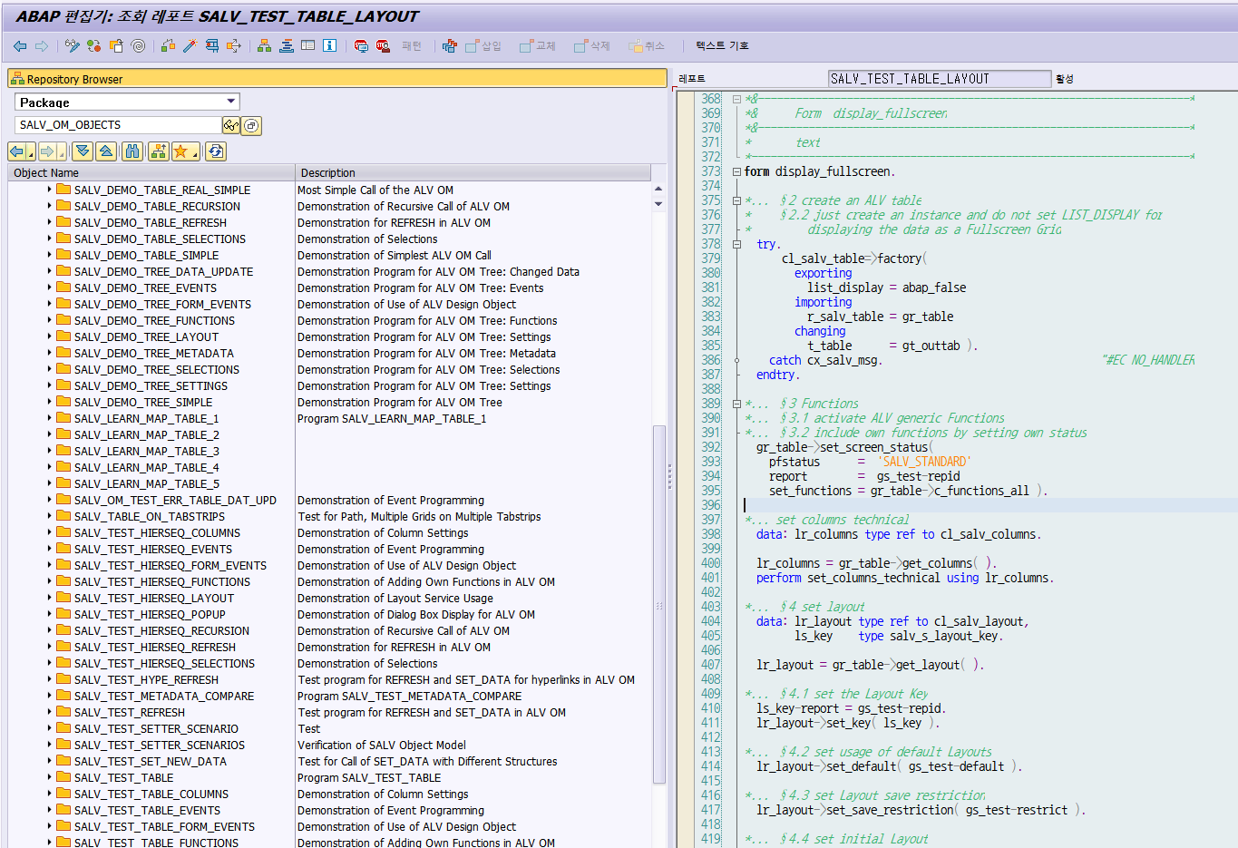Screen dimensions: 1238x848
Task: Click the Refresh object list icon
Action: point(215,151)
